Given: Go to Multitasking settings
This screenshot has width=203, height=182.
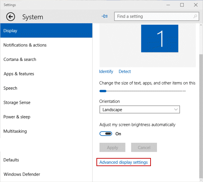Looking at the screenshot, I should [15, 131].
